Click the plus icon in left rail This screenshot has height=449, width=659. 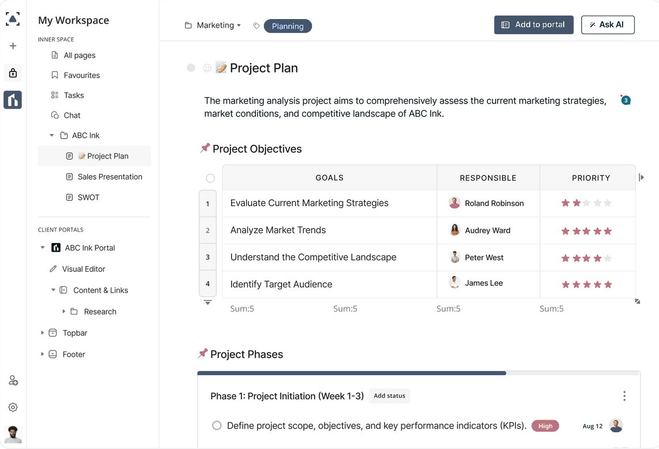13,46
